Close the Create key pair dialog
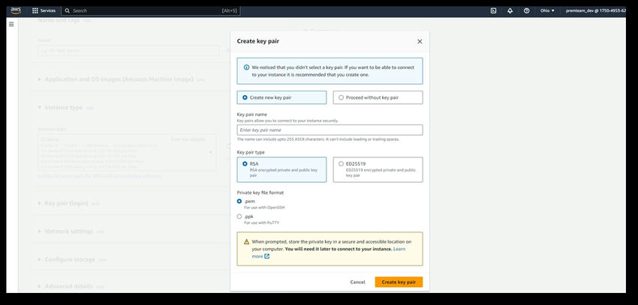This screenshot has height=305, width=638. pyautogui.click(x=420, y=41)
